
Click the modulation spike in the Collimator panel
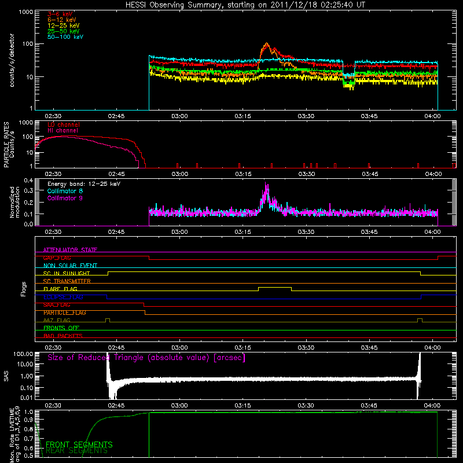pyautogui.click(x=267, y=189)
